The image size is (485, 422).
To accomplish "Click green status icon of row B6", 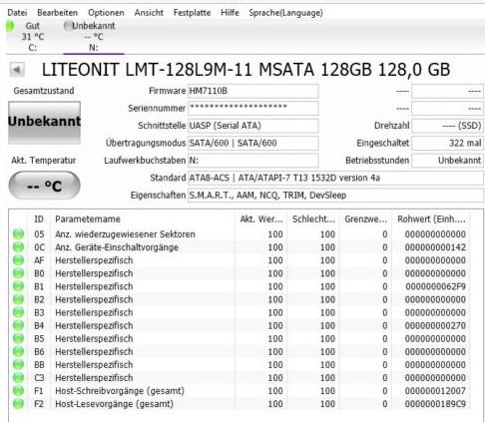I will point(18,351).
